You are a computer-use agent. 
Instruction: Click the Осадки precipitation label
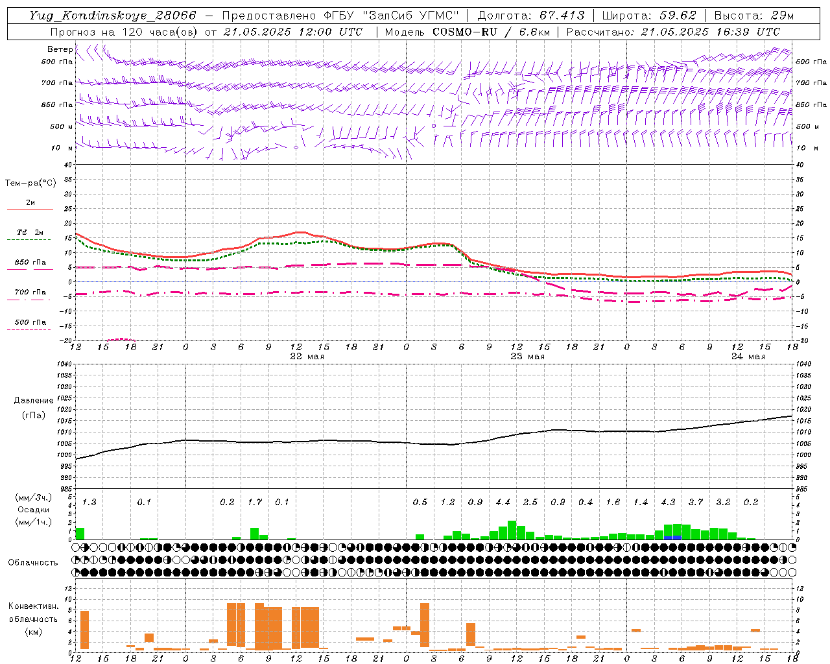(x=34, y=510)
